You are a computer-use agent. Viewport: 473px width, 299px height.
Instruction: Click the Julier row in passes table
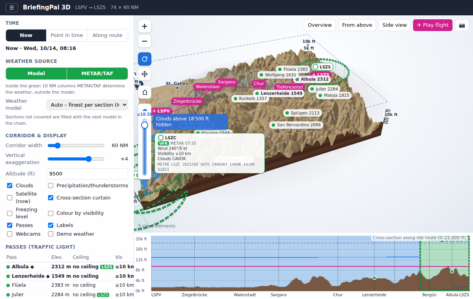click(x=70, y=295)
